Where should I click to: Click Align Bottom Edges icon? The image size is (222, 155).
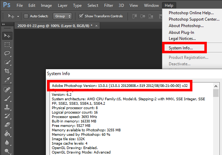pyautogui.click(x=151, y=16)
